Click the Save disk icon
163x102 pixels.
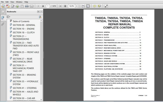[22, 6]
